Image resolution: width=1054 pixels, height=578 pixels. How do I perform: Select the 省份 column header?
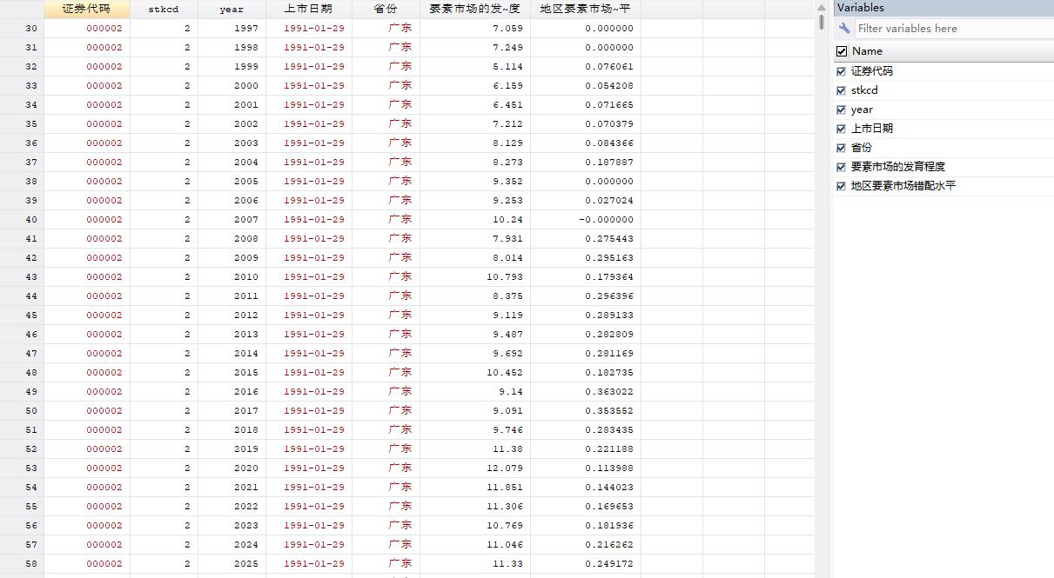386,9
